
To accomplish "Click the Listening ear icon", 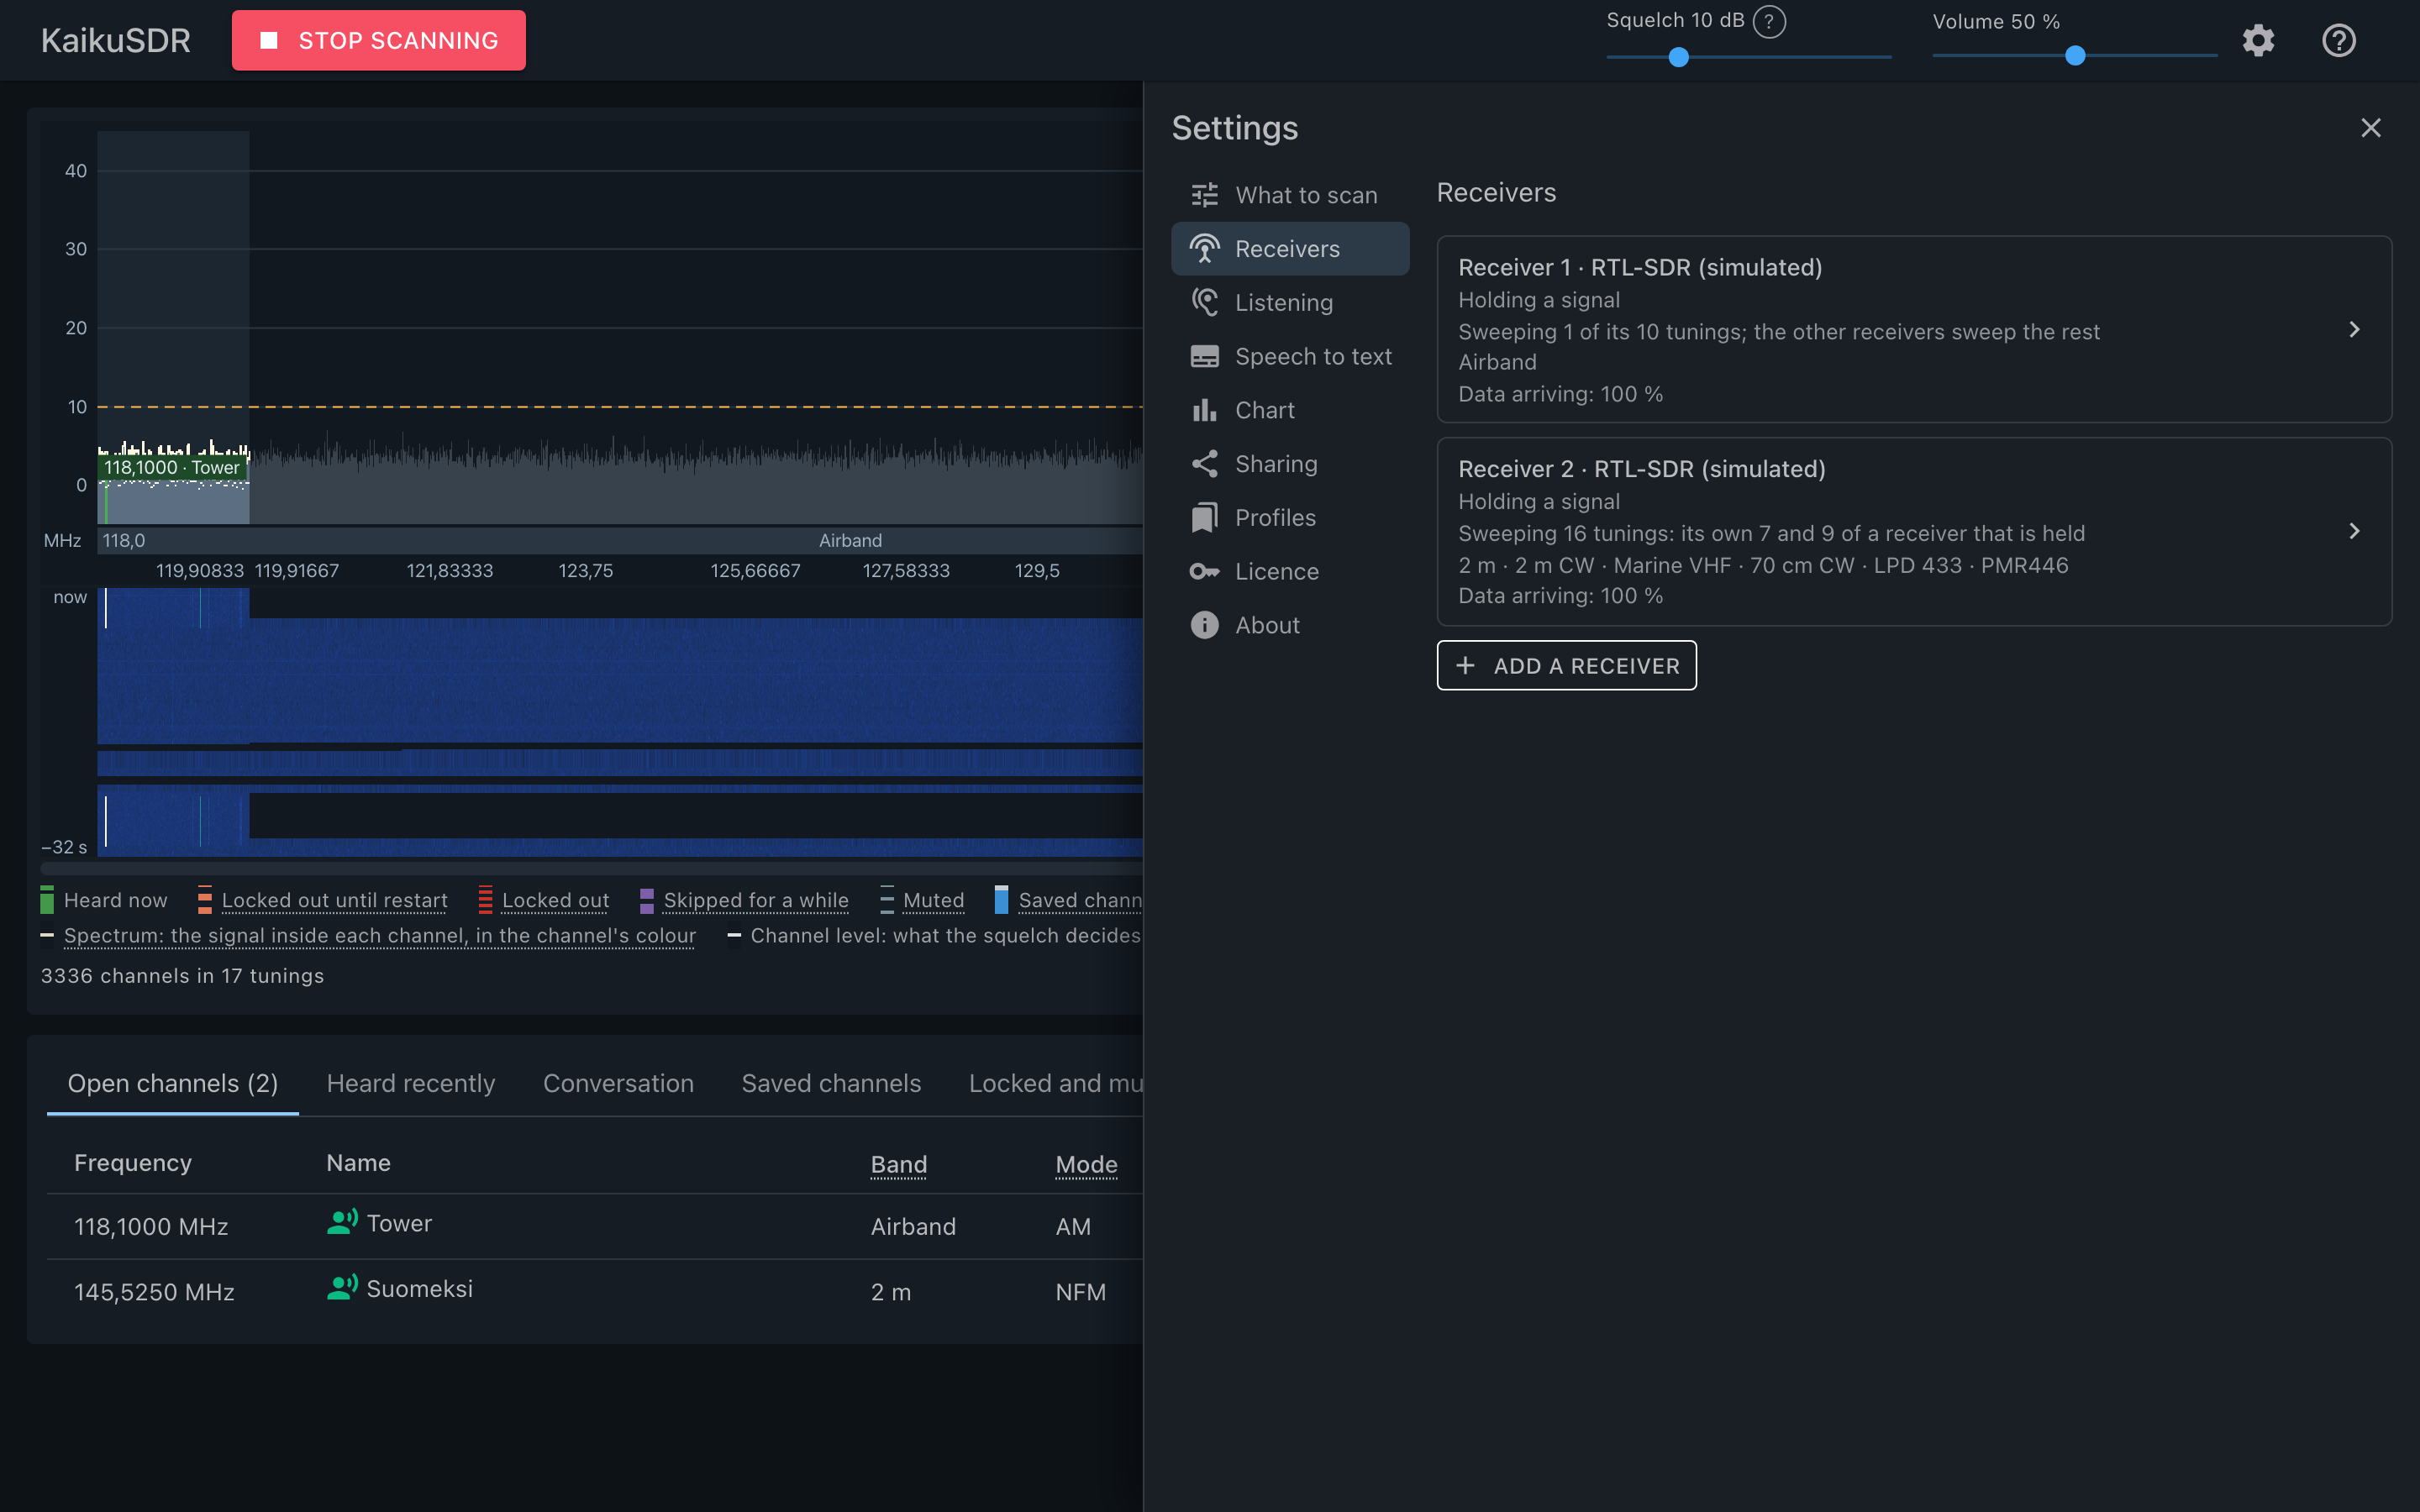I will 1204,302.
